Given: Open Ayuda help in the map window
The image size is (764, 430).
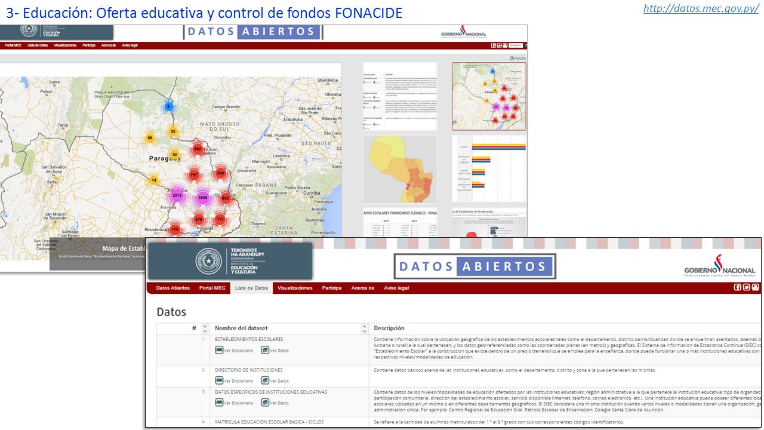Looking at the screenshot, I should coord(517,58).
